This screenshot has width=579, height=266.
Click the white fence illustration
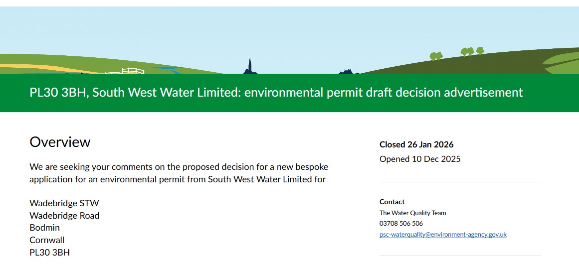[126, 71]
